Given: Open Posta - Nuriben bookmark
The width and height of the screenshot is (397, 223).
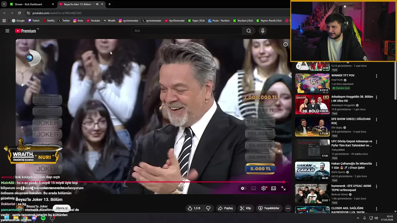Looking at the screenshot, I should pyautogui.click(x=219, y=21).
